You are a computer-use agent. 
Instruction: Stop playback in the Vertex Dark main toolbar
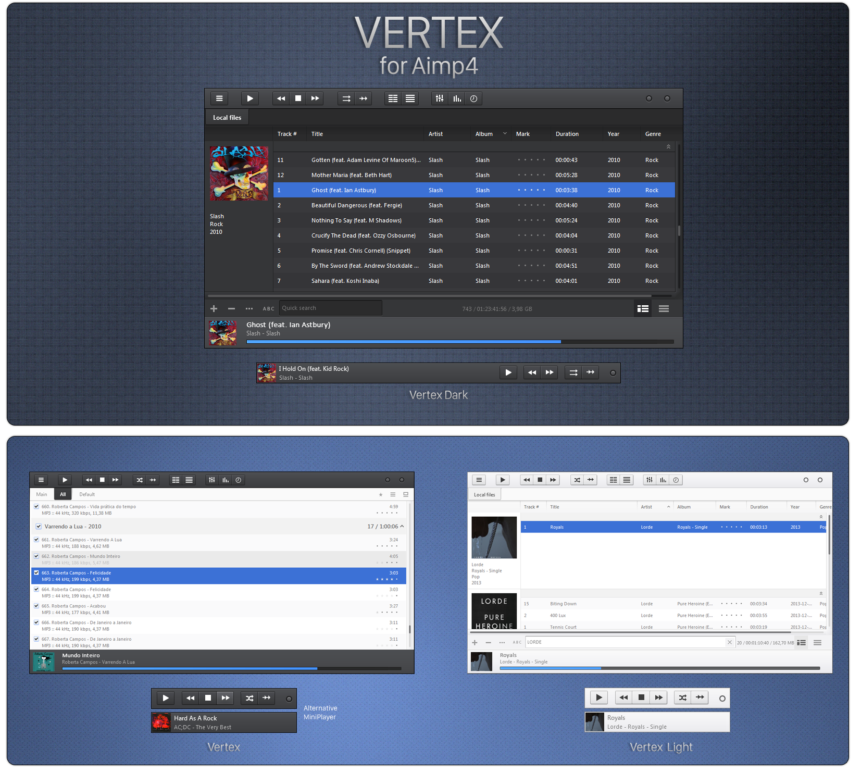[x=298, y=98]
